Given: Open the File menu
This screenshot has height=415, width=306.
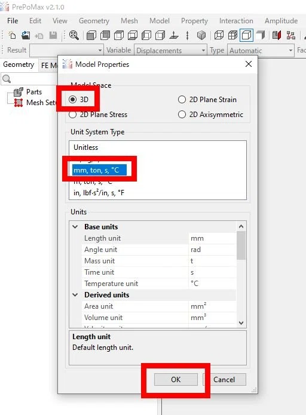Looking at the screenshot, I should 13,21.
